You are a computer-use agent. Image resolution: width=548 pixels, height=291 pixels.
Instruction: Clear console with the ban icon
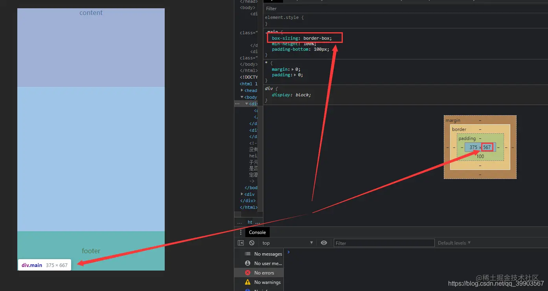[x=252, y=243]
